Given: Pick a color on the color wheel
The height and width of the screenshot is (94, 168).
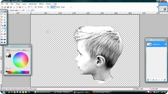Looking at the screenshot, I should click(21, 60).
